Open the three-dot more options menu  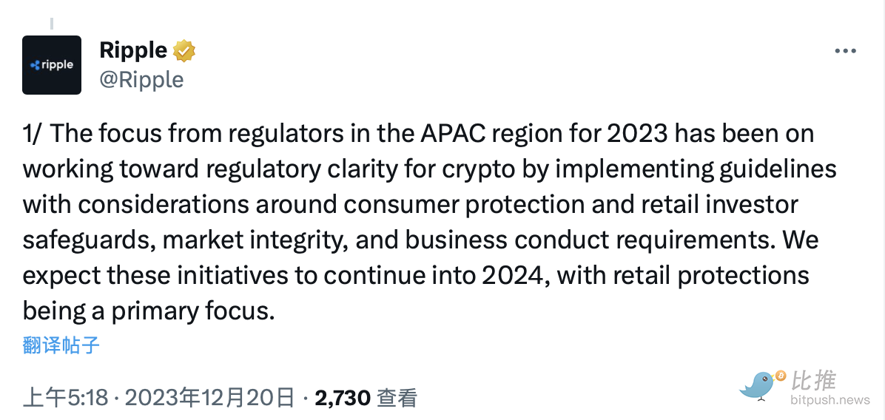click(845, 51)
